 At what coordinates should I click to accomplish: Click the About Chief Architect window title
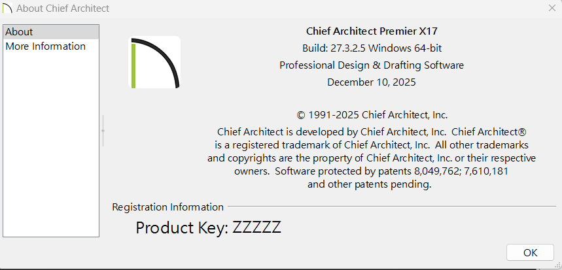(x=62, y=8)
